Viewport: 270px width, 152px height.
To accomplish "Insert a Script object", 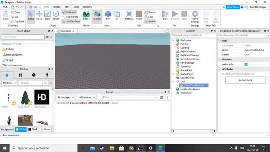I will [x=8, y=60].
